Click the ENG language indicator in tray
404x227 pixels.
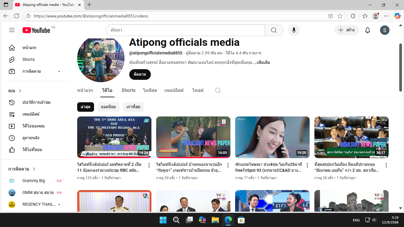point(356,220)
